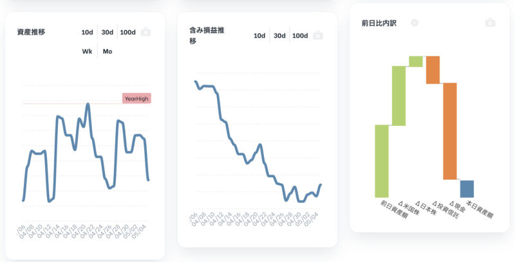Click camera icon on 資産推移 card
The image size is (515, 262).
pyautogui.click(x=146, y=32)
